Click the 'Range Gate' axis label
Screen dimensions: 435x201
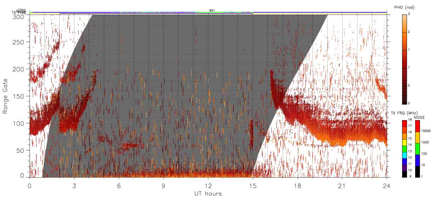5,96
